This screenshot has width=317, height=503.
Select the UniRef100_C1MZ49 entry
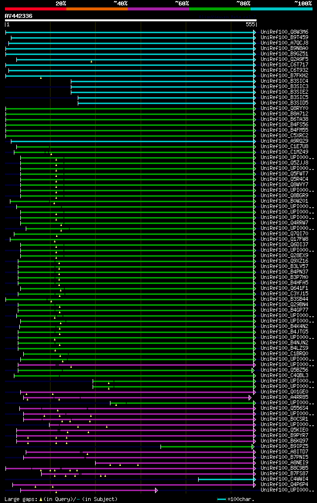285,152
